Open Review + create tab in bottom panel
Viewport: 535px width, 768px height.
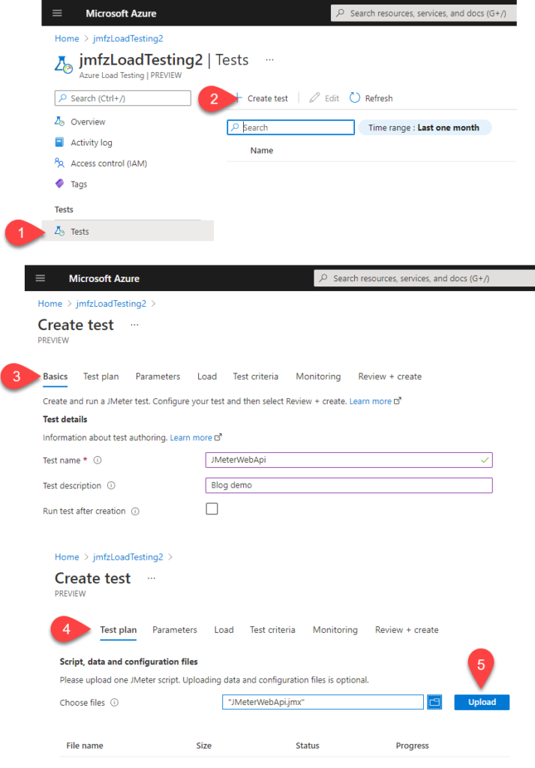[407, 629]
